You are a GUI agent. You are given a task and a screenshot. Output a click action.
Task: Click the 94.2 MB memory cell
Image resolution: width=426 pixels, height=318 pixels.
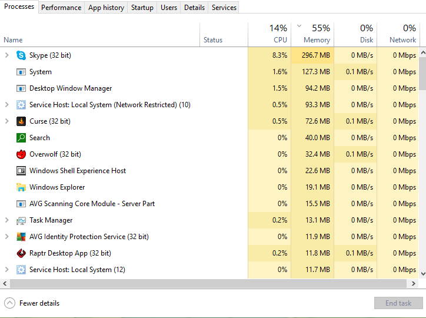coord(312,88)
